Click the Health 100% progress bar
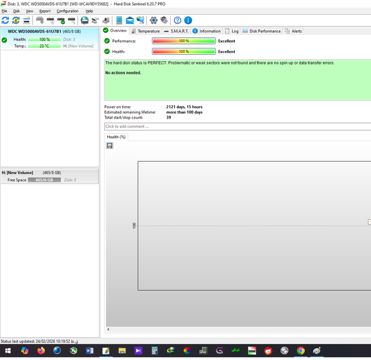371x360 pixels. tap(184, 51)
